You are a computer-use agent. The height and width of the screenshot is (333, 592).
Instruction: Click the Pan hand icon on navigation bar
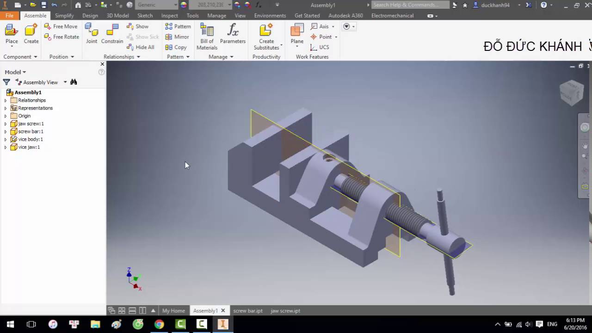585,146
